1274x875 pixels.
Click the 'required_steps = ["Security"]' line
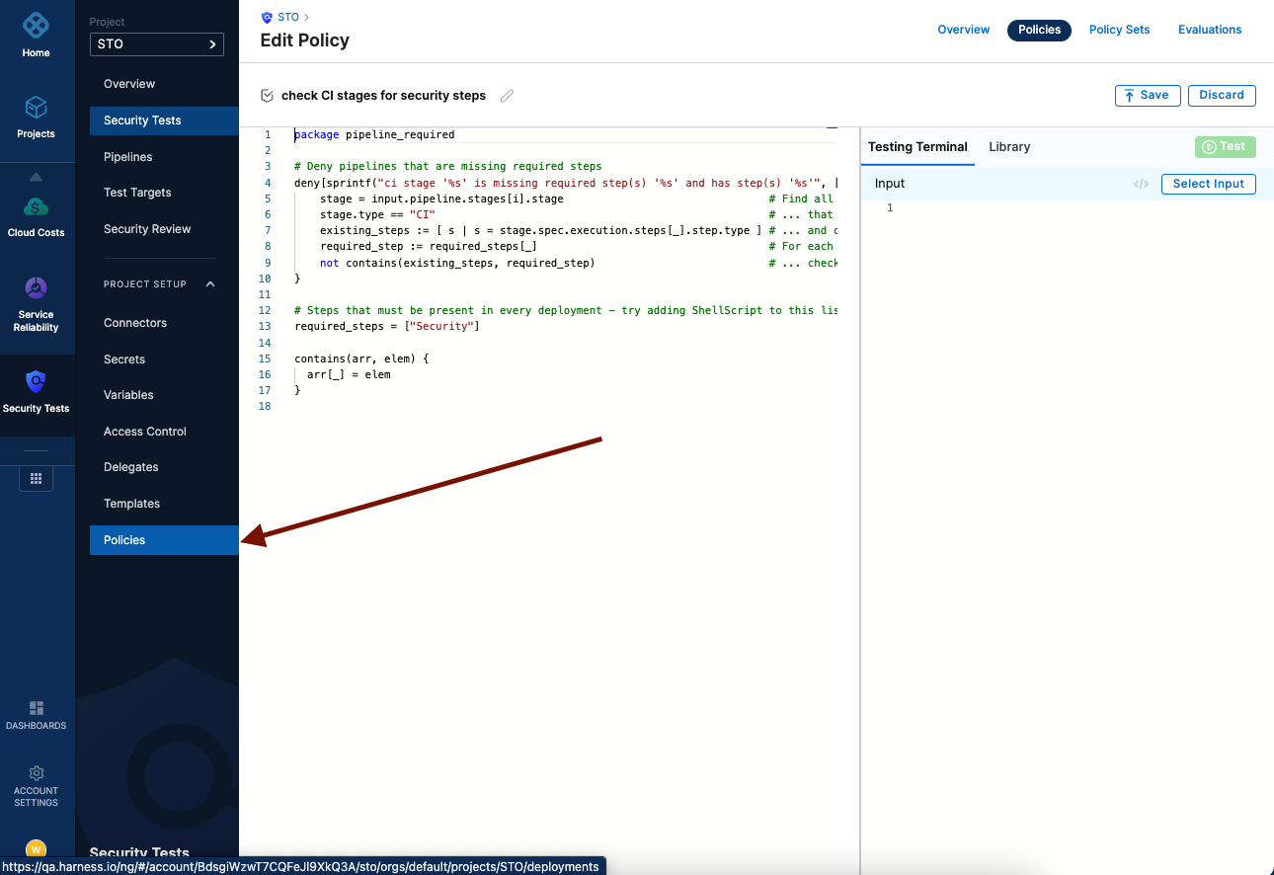pyautogui.click(x=387, y=326)
